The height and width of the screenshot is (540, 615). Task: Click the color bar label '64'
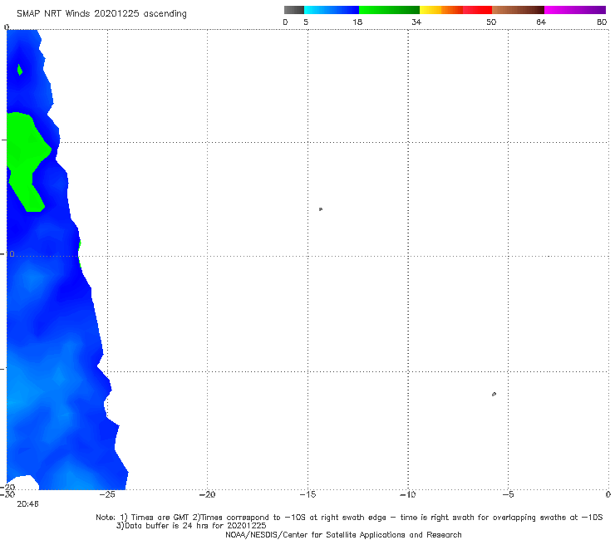[x=541, y=22]
